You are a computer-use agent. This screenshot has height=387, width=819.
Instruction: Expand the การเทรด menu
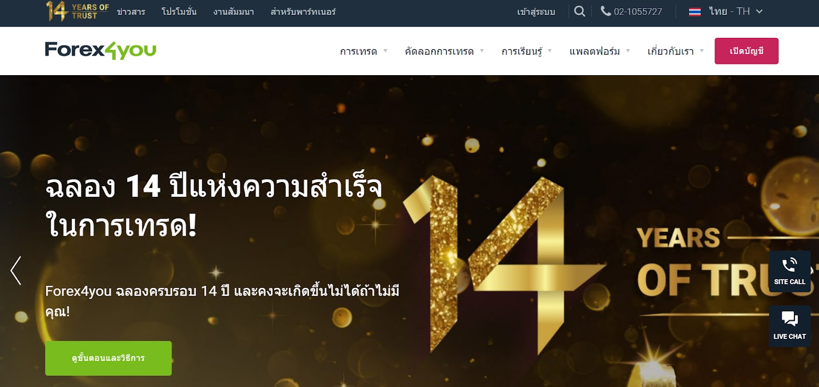363,51
